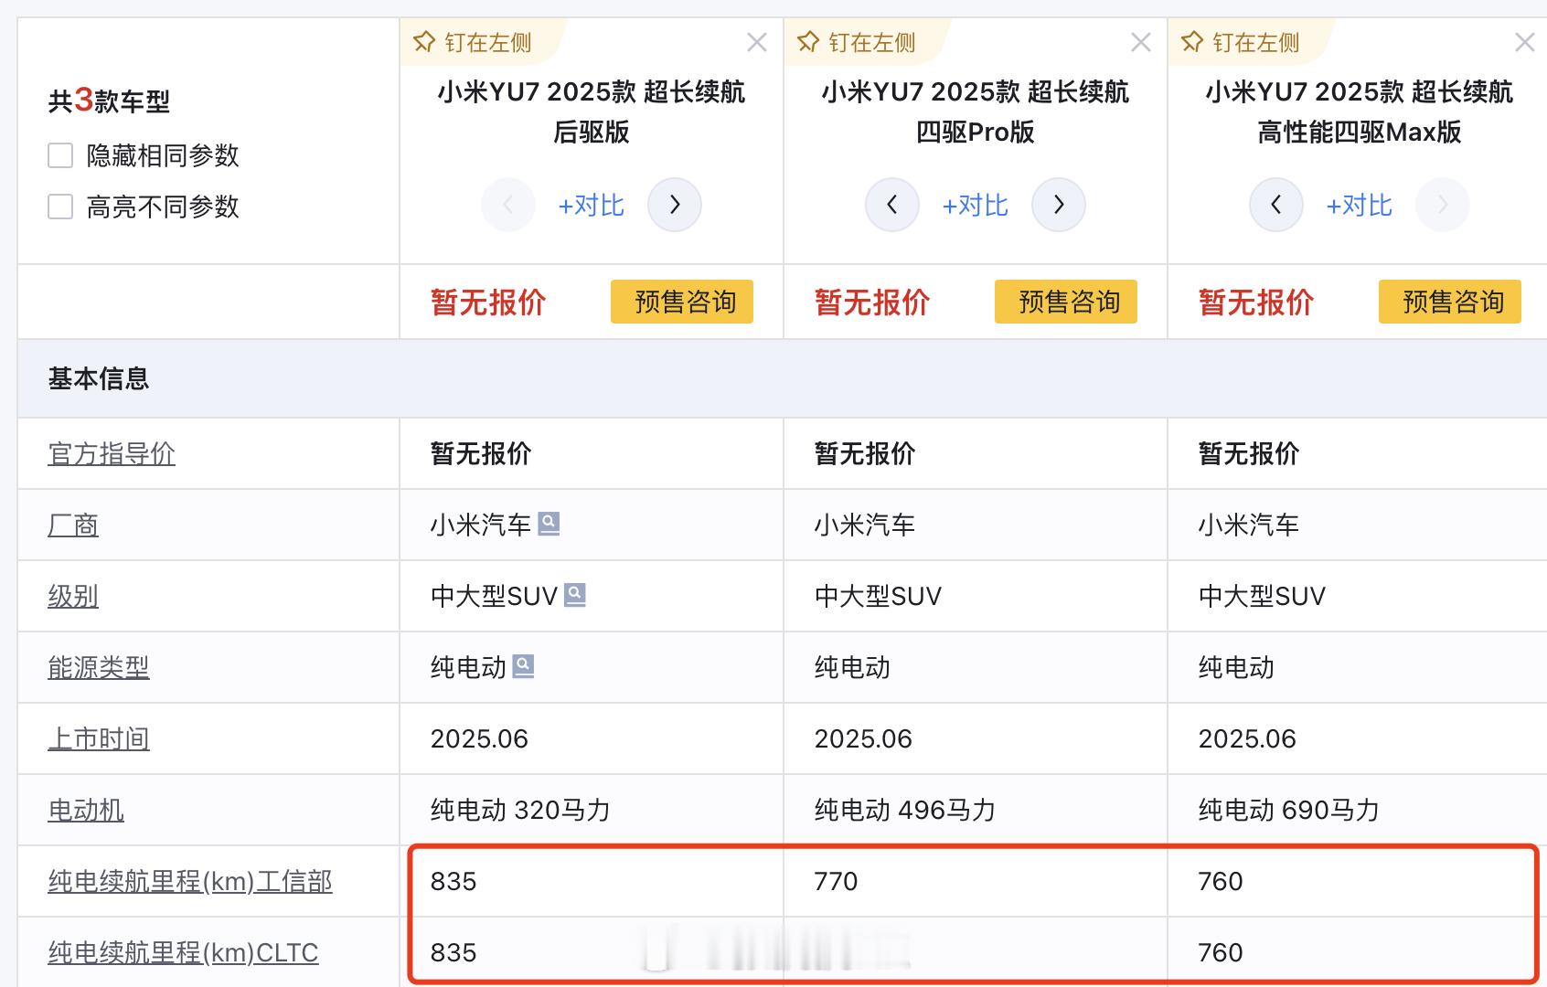Click CLTC range value 835
1547x987 pixels.
tap(453, 952)
